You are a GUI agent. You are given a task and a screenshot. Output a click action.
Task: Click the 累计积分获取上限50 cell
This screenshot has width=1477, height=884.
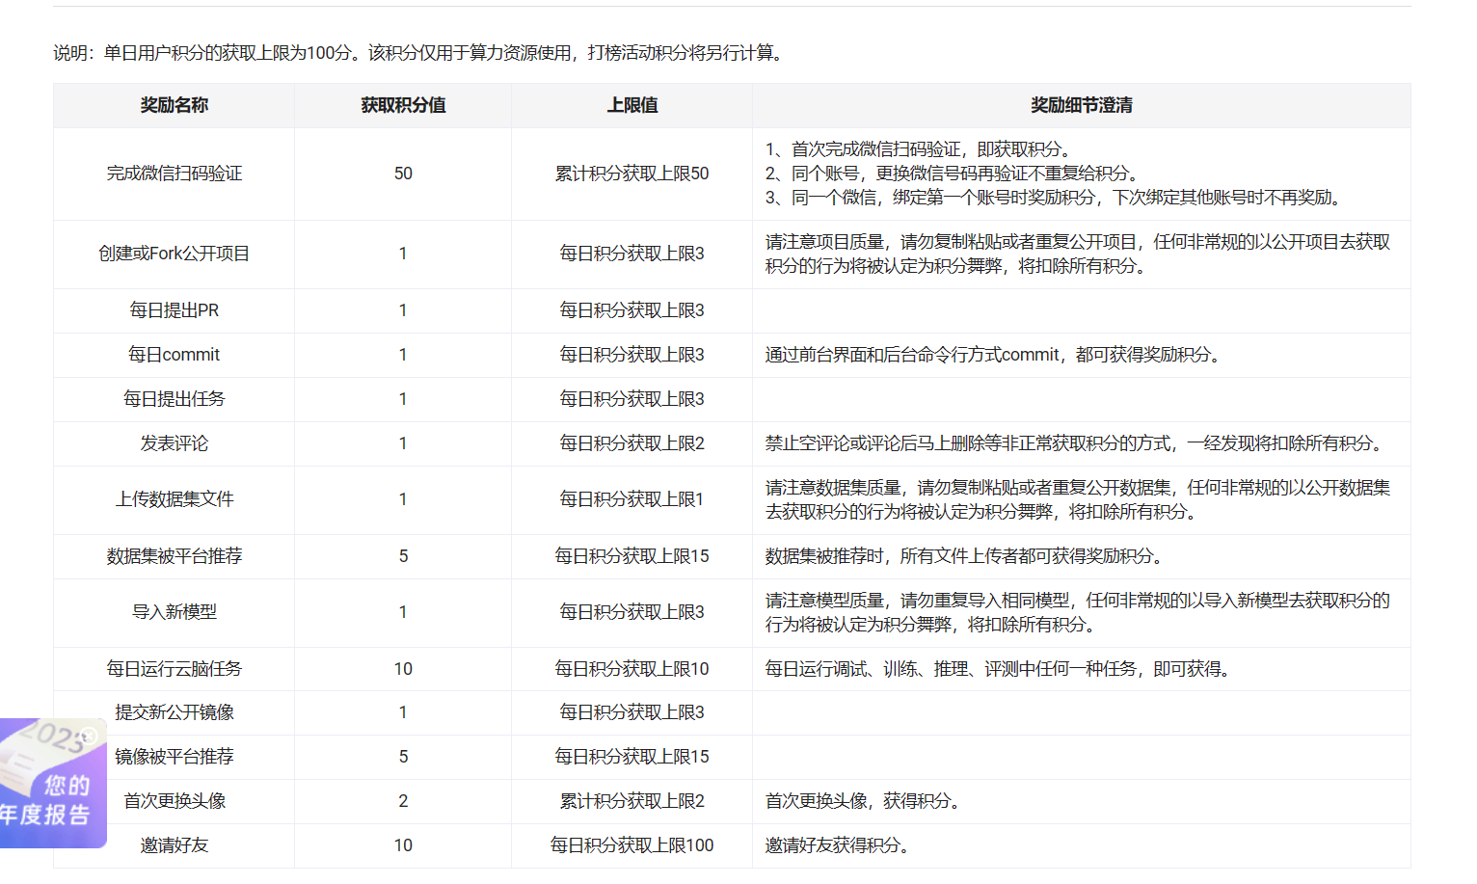click(x=632, y=174)
